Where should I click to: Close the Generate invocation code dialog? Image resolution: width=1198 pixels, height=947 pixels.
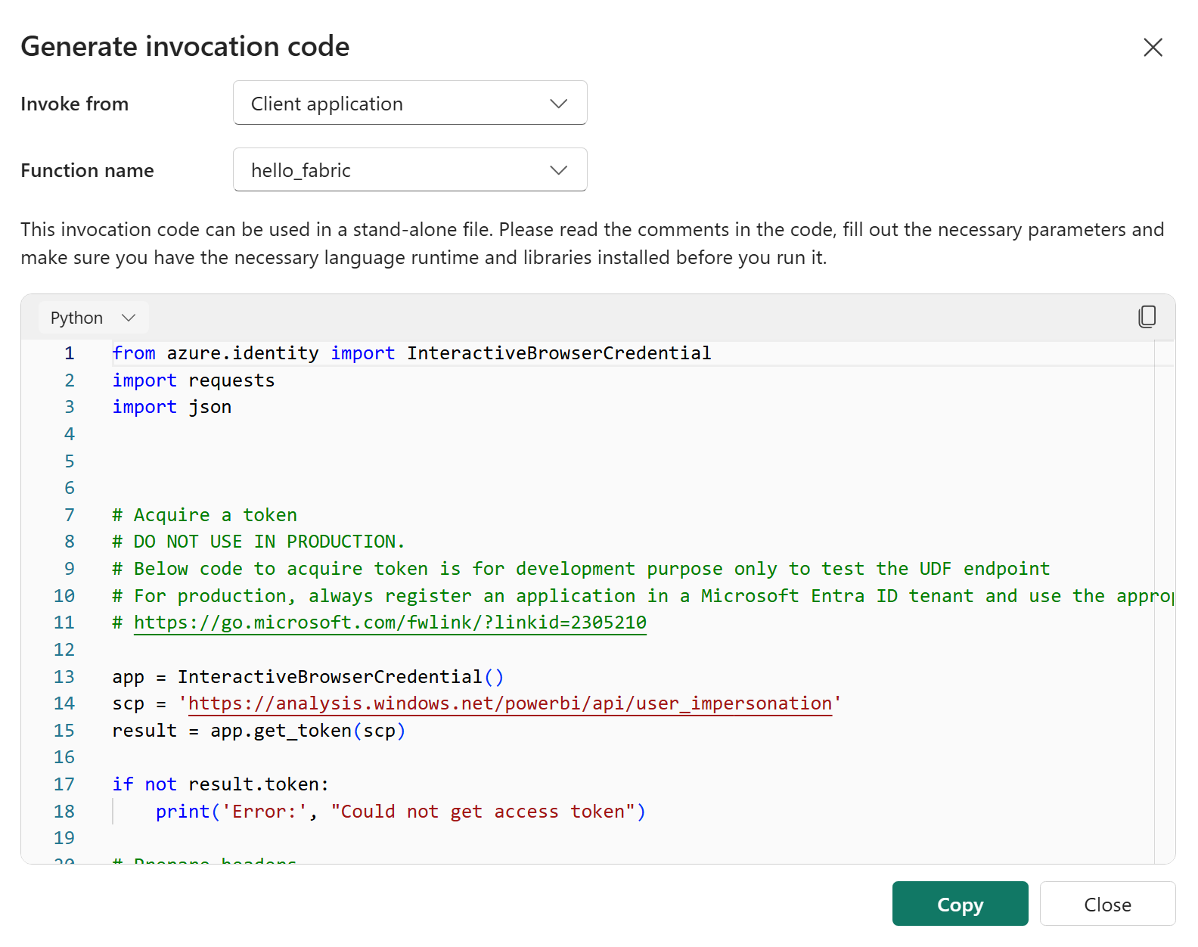coord(1153,48)
